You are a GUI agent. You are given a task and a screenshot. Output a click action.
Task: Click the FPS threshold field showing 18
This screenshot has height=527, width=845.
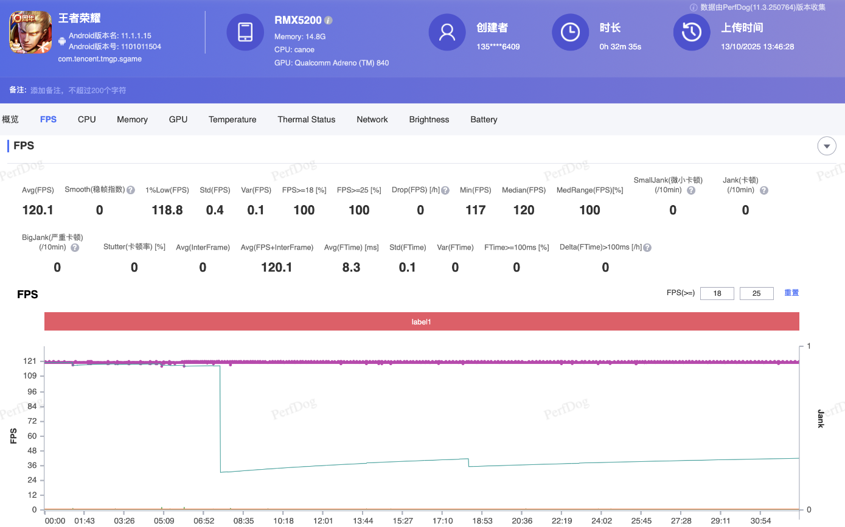coord(717,293)
